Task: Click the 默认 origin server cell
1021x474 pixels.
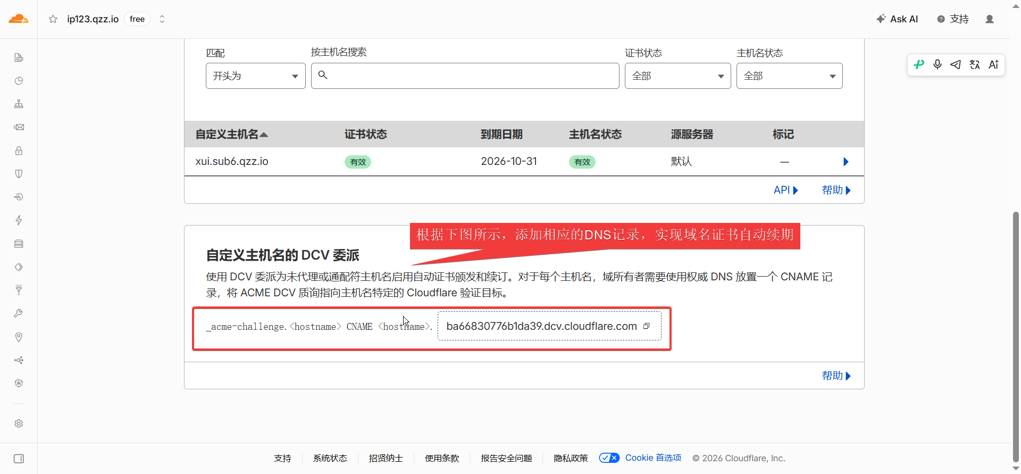Action: click(x=681, y=161)
